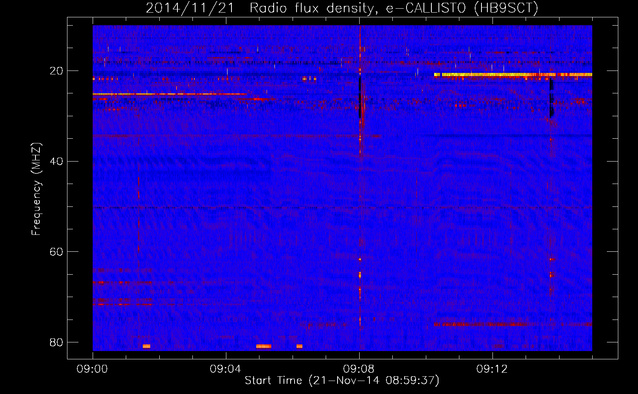Click the bright yellow emission band near 21 MHz
Screen dimensions: 638x394
[x=513, y=74]
